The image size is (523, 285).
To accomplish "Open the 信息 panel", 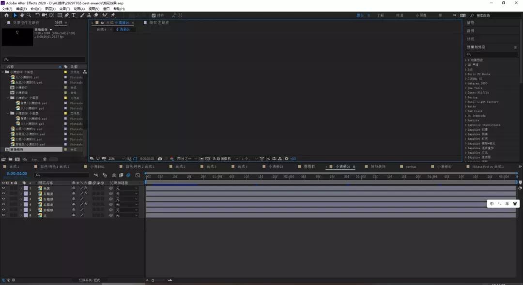I will (470, 23).
